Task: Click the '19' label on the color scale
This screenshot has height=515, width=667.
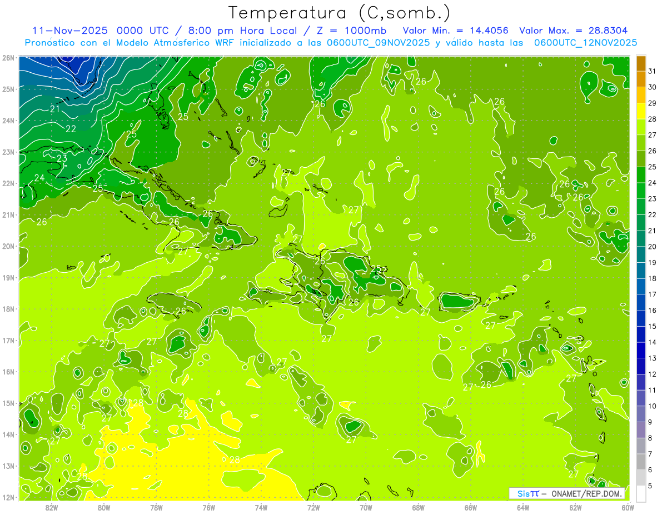Action: click(652, 262)
